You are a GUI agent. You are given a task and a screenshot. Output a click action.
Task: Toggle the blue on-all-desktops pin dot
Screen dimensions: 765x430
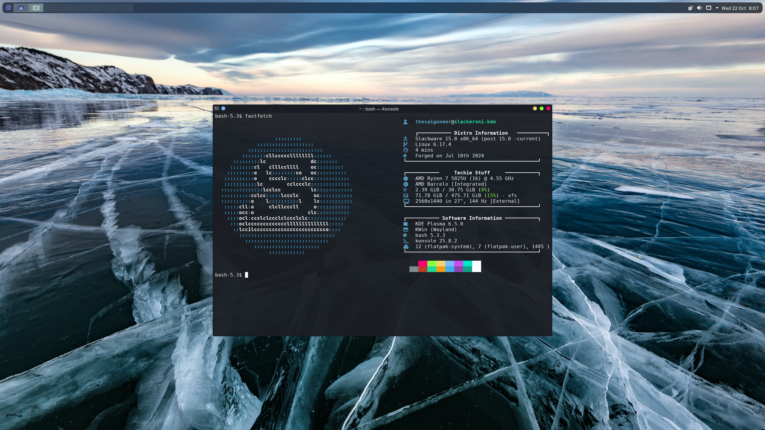223,109
